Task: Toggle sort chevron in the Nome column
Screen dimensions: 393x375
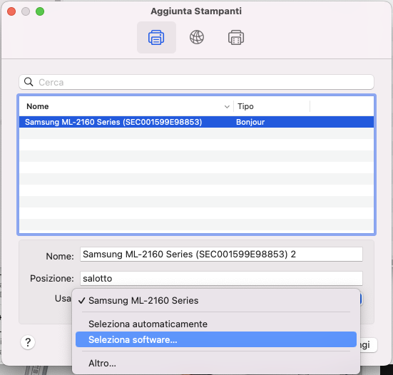Action: tap(227, 107)
